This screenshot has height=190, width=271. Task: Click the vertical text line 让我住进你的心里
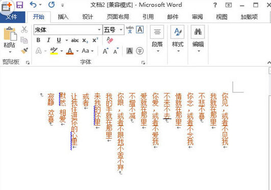coord(74,119)
